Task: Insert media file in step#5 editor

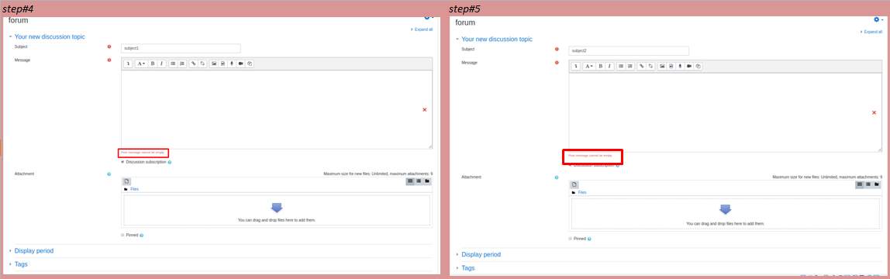Action: click(x=671, y=67)
